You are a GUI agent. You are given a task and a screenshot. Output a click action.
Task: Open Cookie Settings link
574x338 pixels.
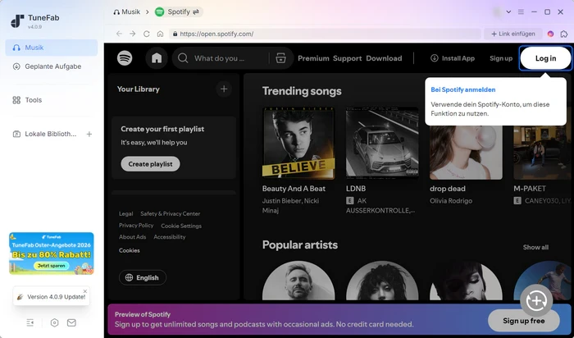(181, 226)
